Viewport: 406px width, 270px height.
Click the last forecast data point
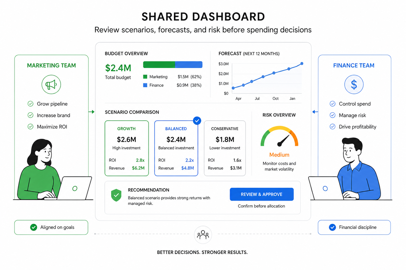click(302, 64)
